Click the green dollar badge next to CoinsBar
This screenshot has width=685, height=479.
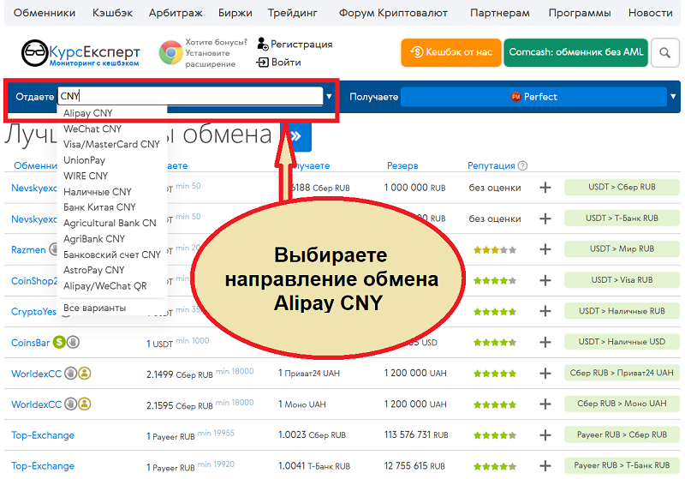[x=59, y=342]
